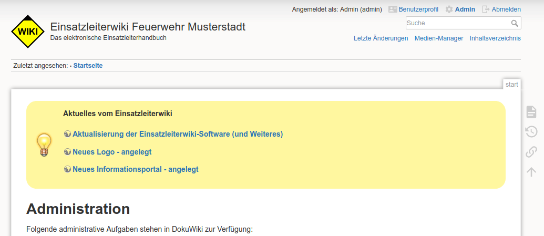This screenshot has height=236, width=544.
Task: Click the back to top arrow icon
Action: (x=531, y=172)
